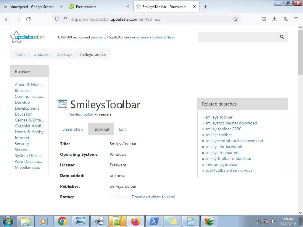The width and height of the screenshot is (303, 227).
Task: Open the recognized programs link
Action: (98, 37)
